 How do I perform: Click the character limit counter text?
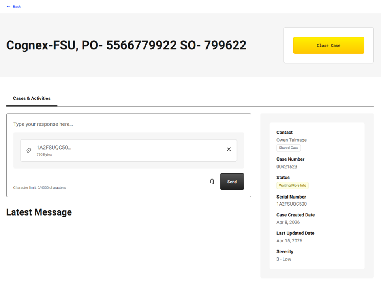pos(39,188)
